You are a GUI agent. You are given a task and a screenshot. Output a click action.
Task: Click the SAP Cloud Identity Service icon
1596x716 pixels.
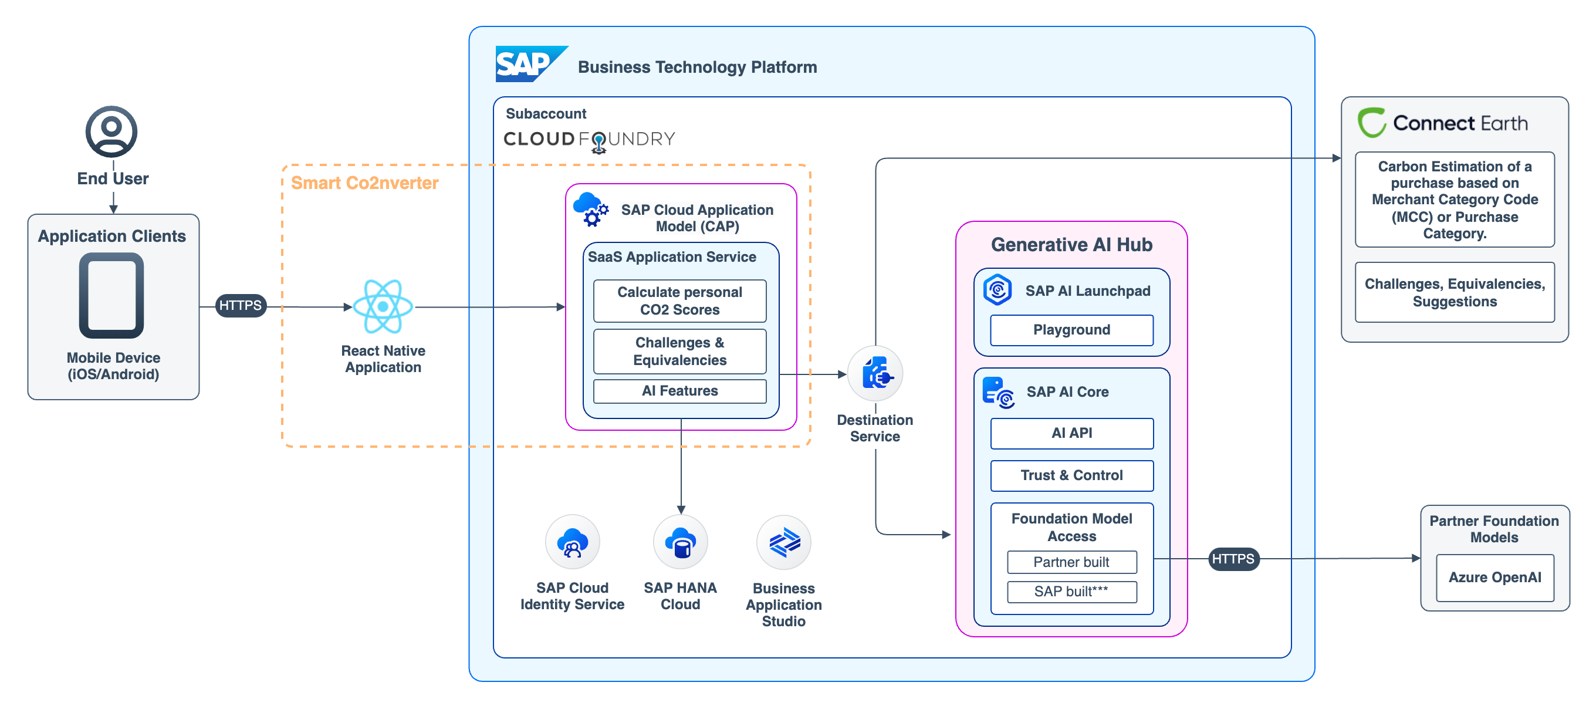573,542
